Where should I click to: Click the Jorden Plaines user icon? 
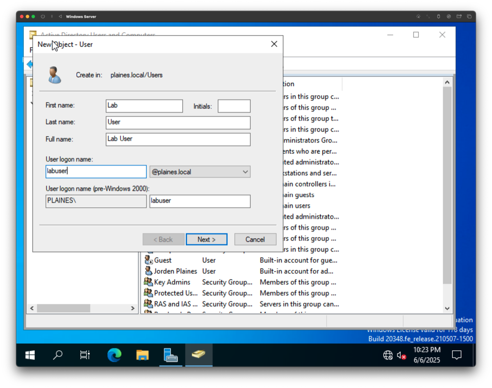pos(148,271)
